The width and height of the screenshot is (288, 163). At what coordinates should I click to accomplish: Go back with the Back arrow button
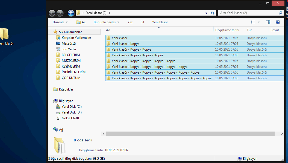[x=52, y=13]
